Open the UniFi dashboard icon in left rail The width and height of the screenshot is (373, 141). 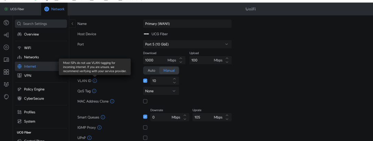pyautogui.click(x=7, y=23)
